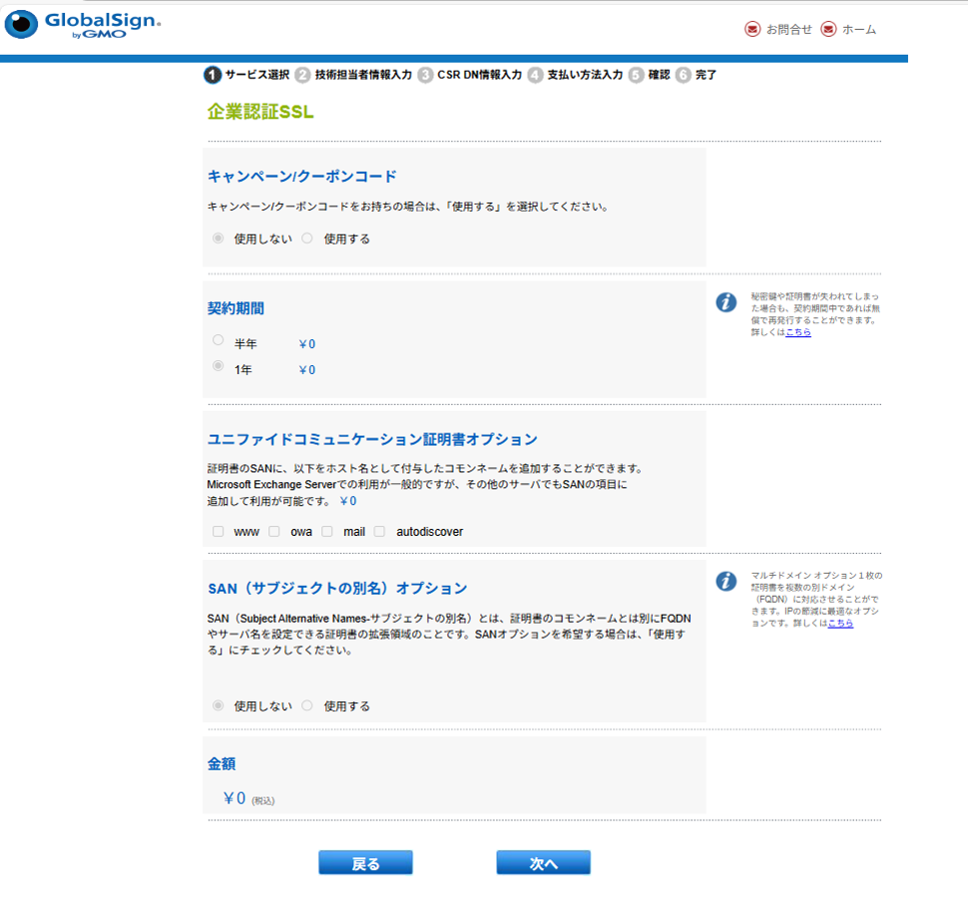This screenshot has height=913, width=968.
Task: Open step 2 技術担当者情報入力 tab
Action: [x=362, y=75]
